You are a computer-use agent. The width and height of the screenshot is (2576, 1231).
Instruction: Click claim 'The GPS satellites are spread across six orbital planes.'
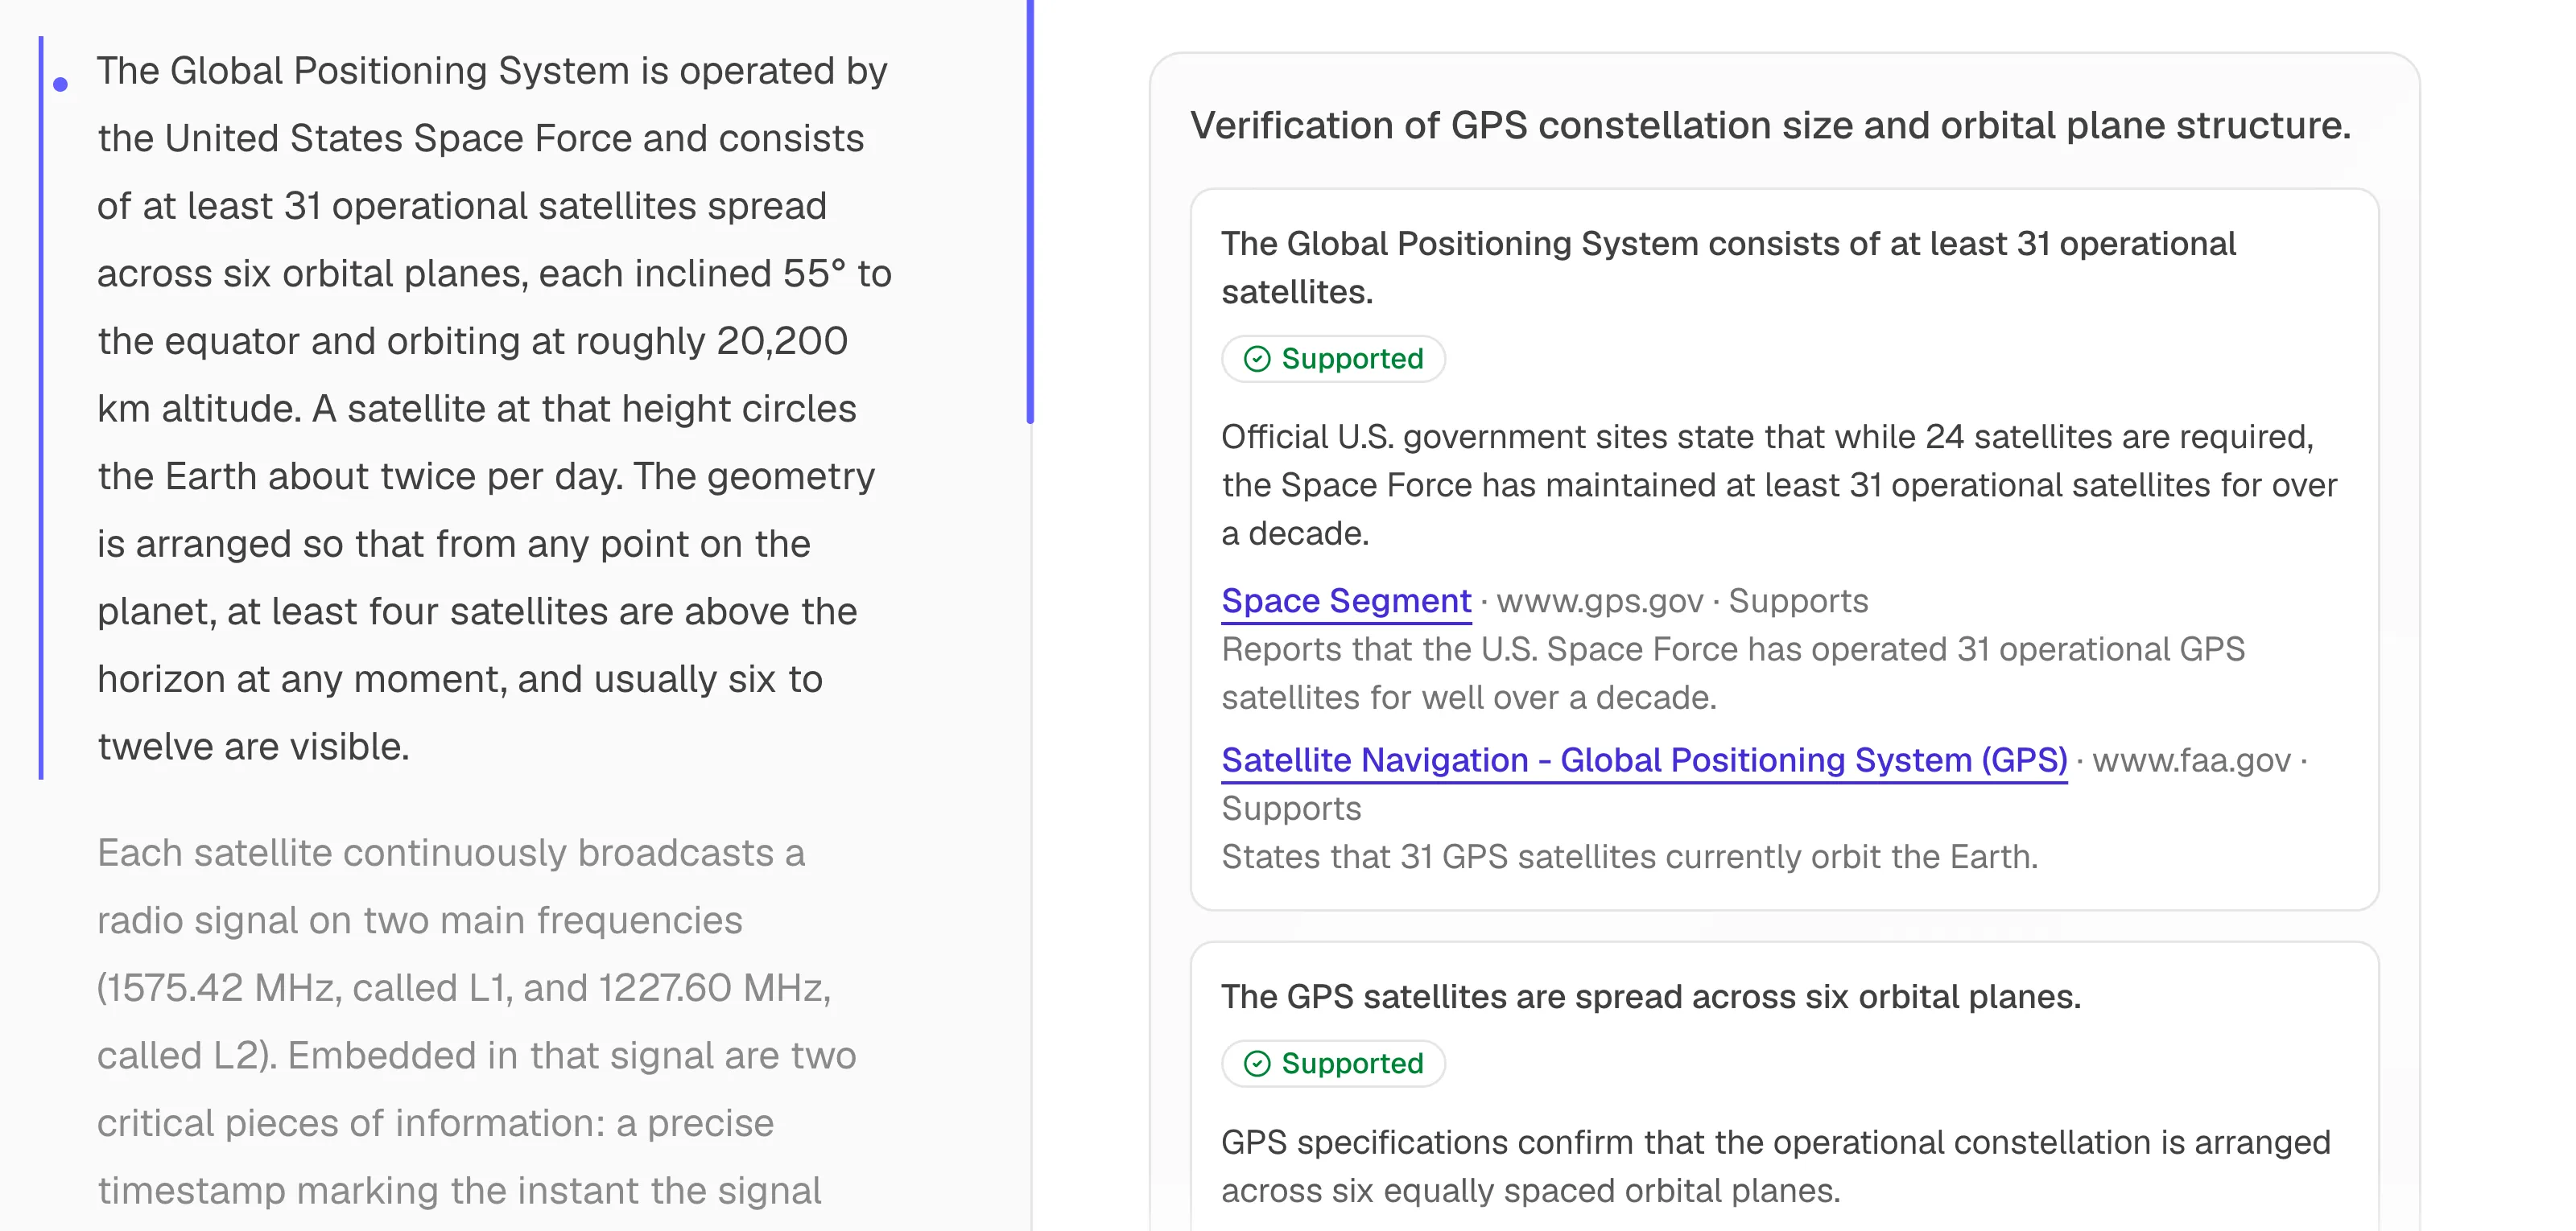[x=1651, y=996]
